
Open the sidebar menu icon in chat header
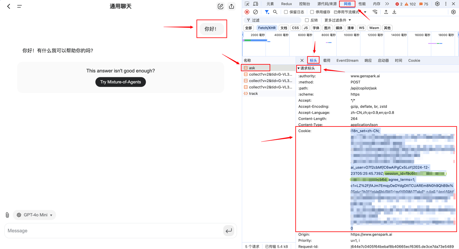19,6
